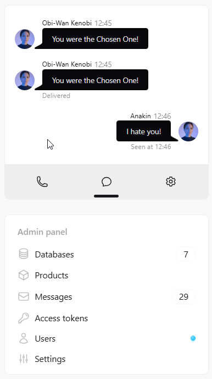Click the Databases count badge showing 7

coord(186,254)
